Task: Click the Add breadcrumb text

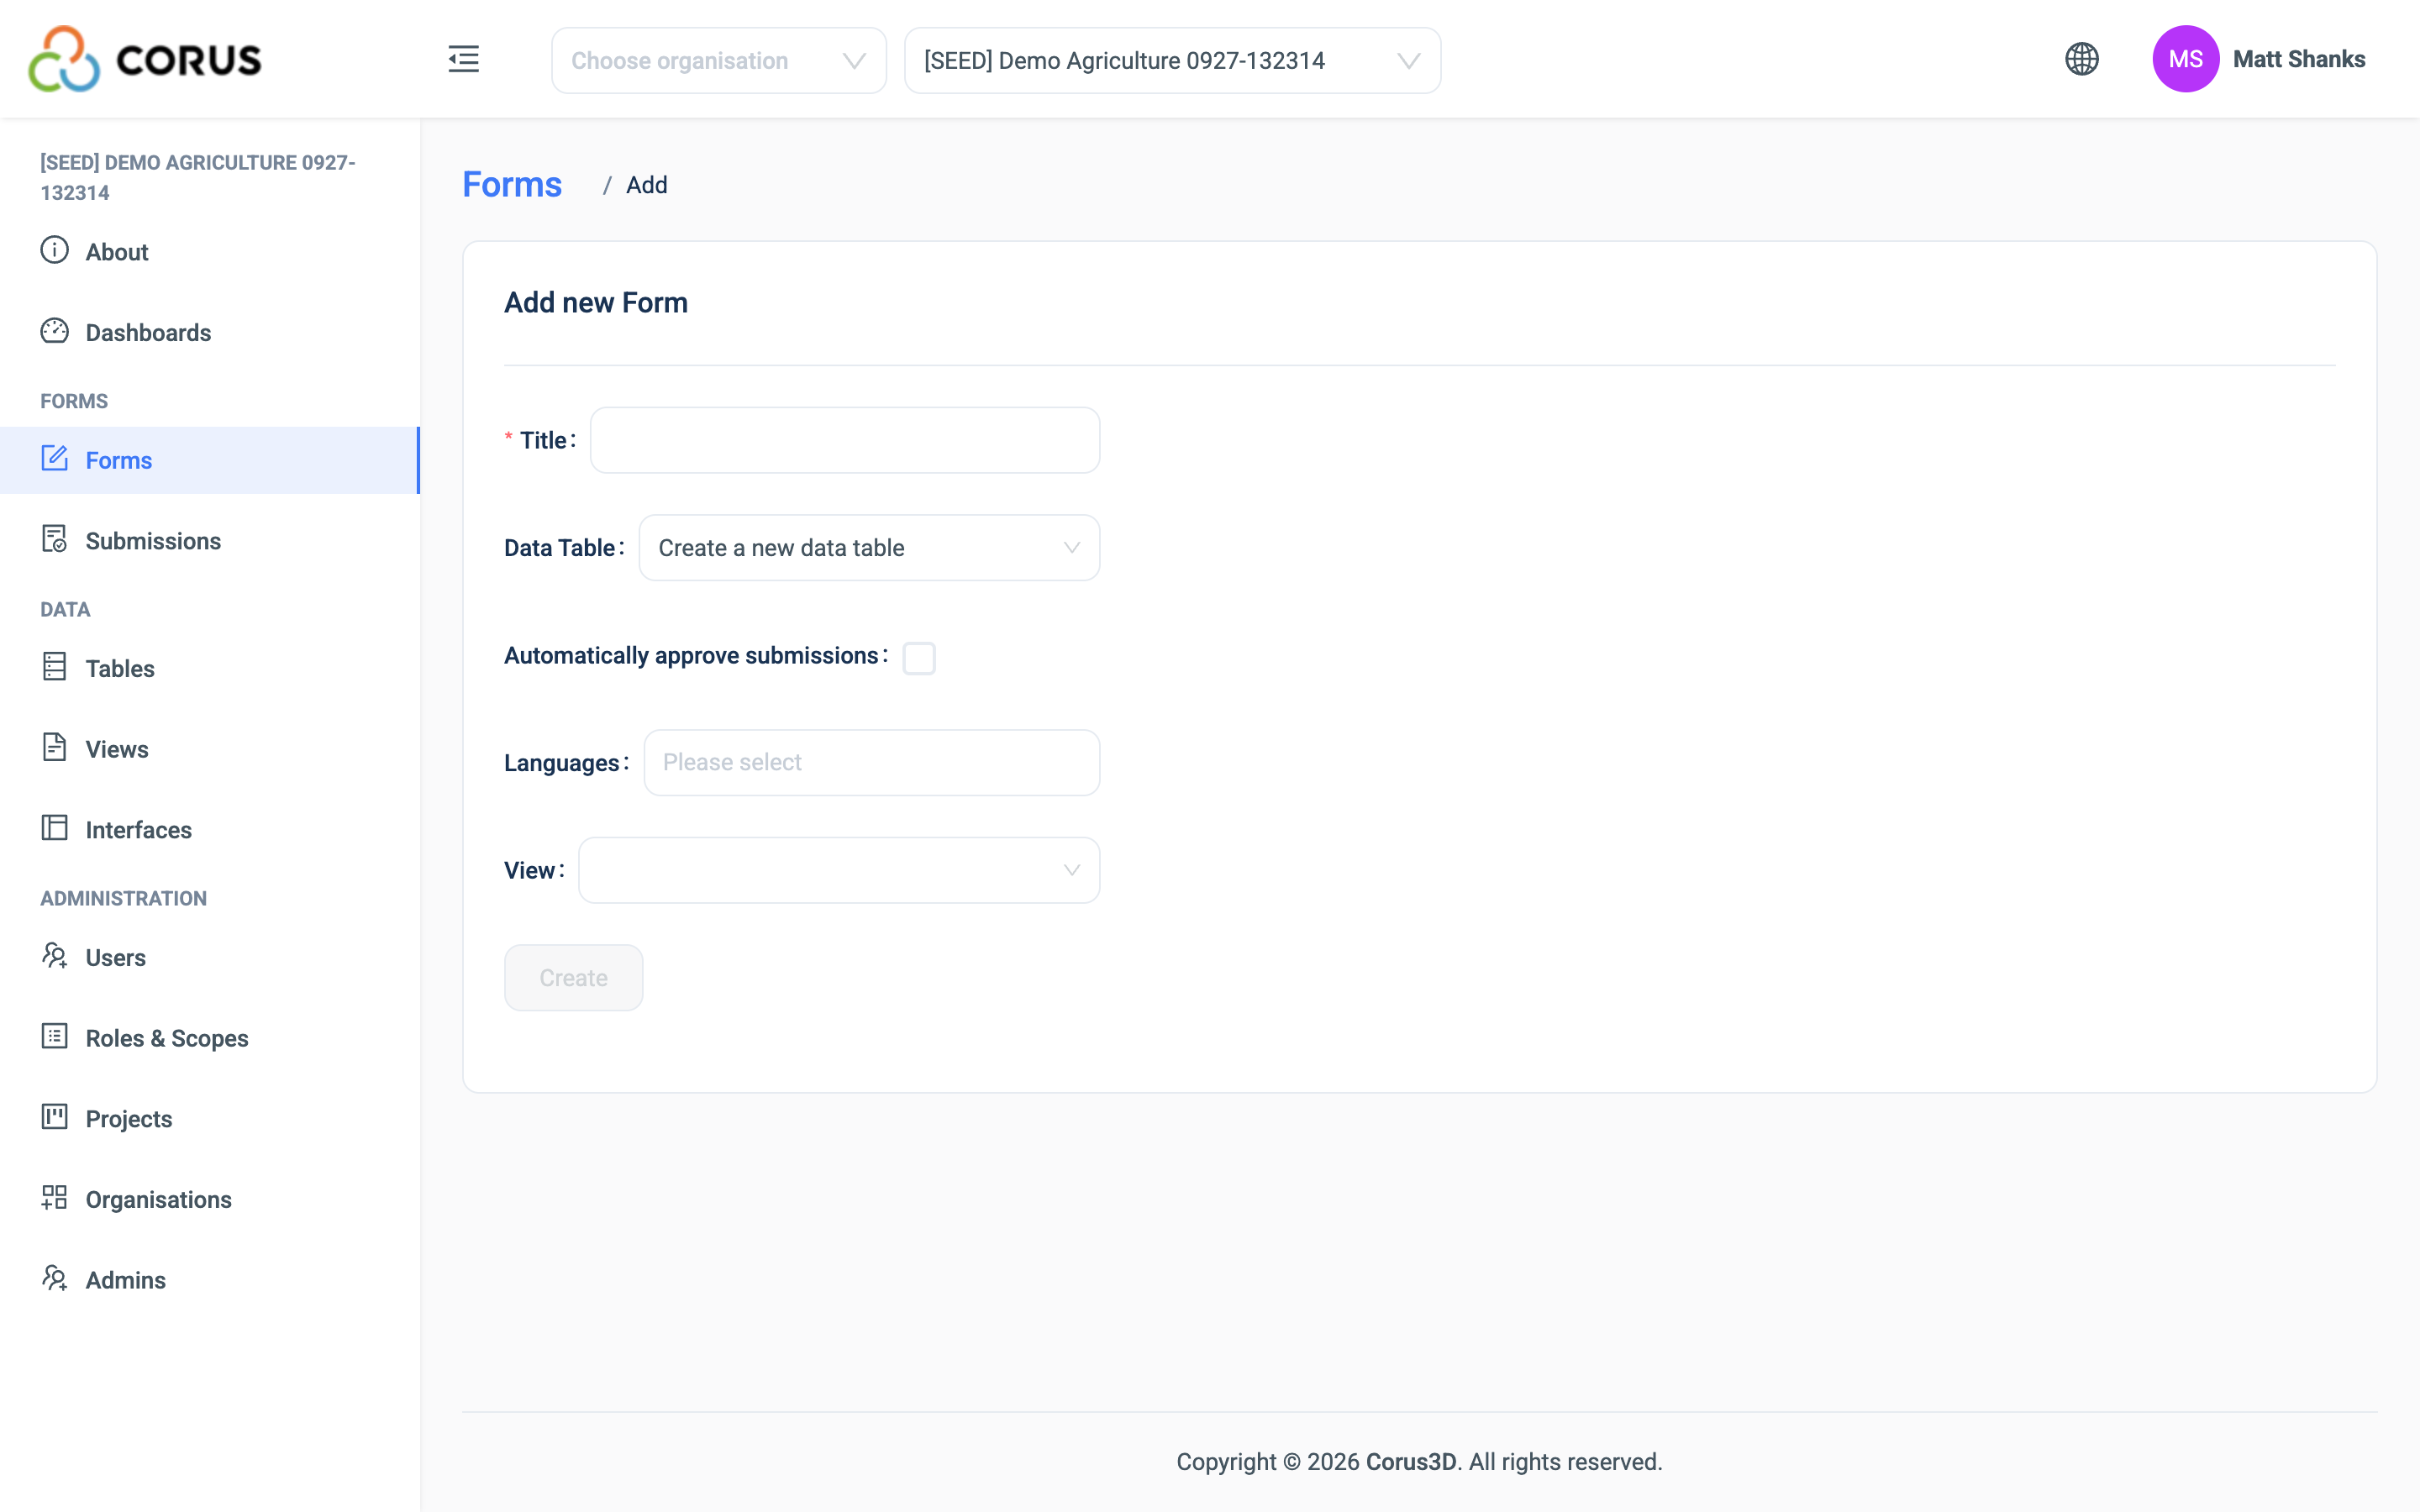Action: 647,185
